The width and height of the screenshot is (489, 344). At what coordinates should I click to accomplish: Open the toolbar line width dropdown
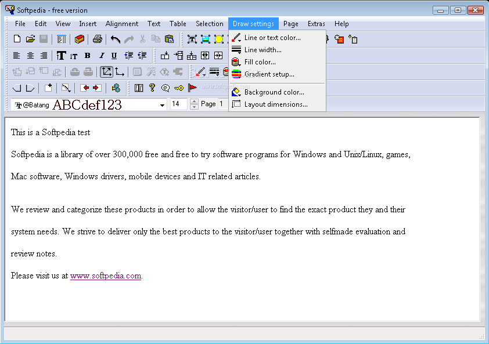[x=214, y=73]
